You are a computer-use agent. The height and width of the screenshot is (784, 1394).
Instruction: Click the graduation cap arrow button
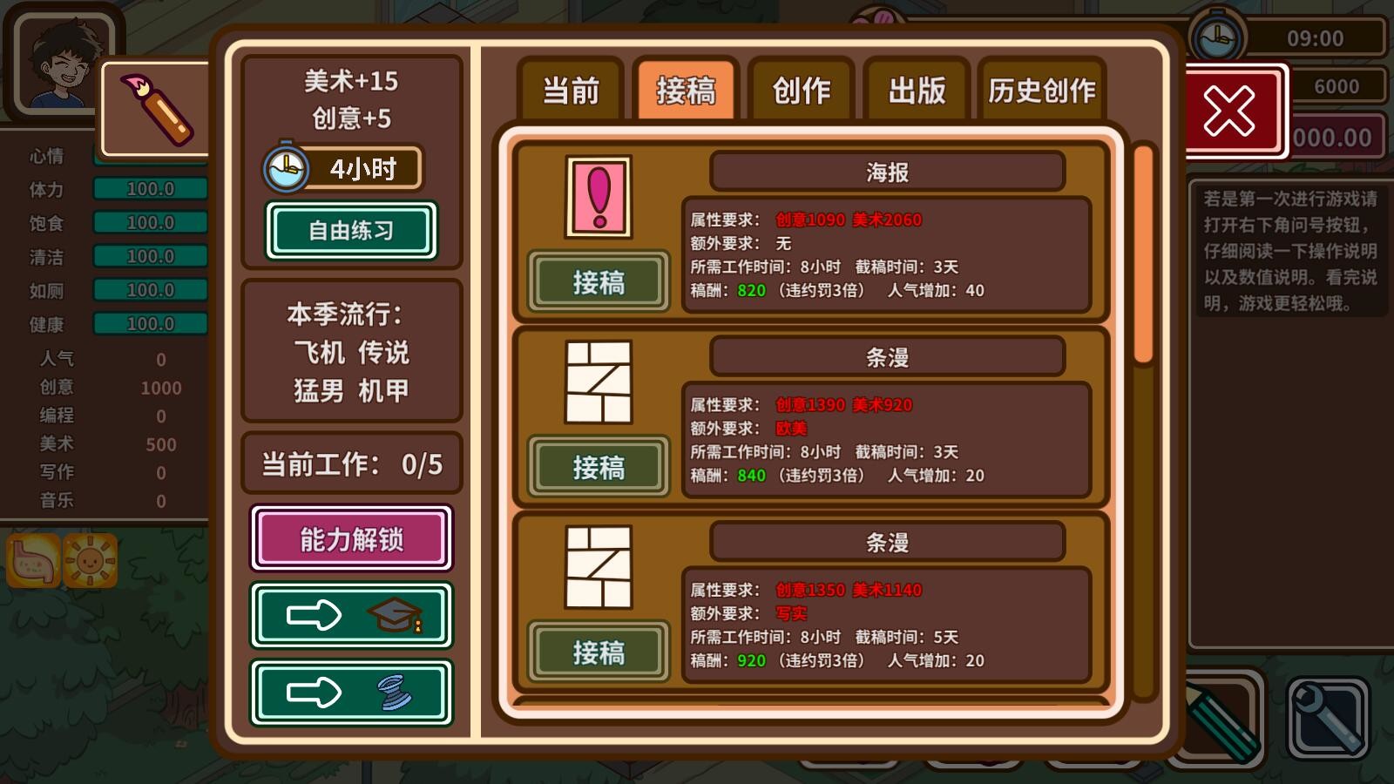(x=351, y=616)
